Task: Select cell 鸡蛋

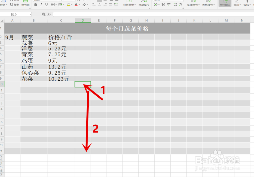Action: (x=34, y=61)
